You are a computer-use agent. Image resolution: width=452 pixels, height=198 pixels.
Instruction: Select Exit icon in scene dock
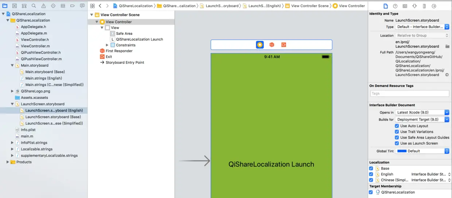point(284,45)
